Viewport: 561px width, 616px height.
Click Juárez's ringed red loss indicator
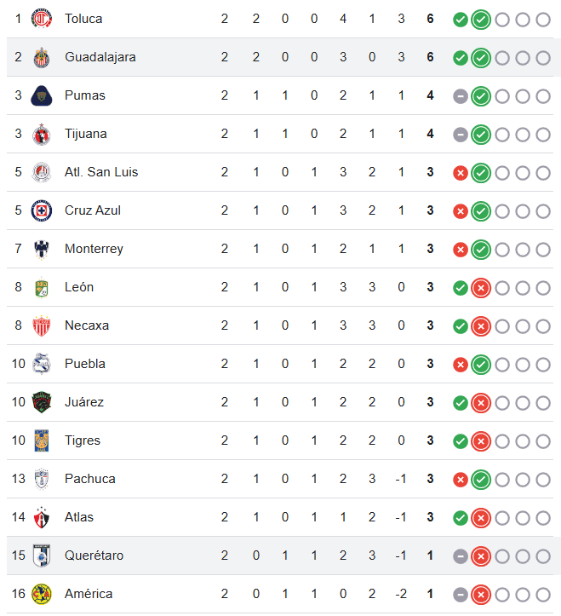click(481, 403)
